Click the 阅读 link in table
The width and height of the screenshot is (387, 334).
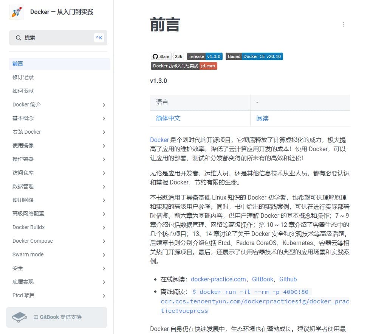point(262,118)
